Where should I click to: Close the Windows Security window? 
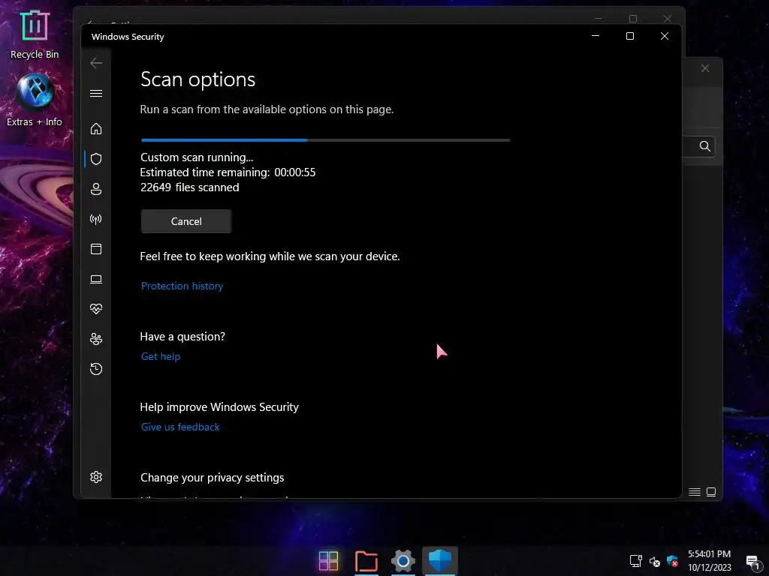[x=665, y=36]
